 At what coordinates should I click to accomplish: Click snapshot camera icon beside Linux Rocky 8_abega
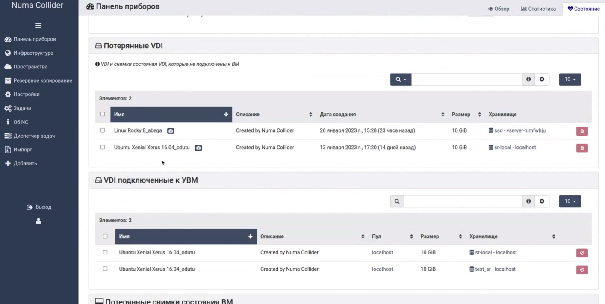coord(171,131)
